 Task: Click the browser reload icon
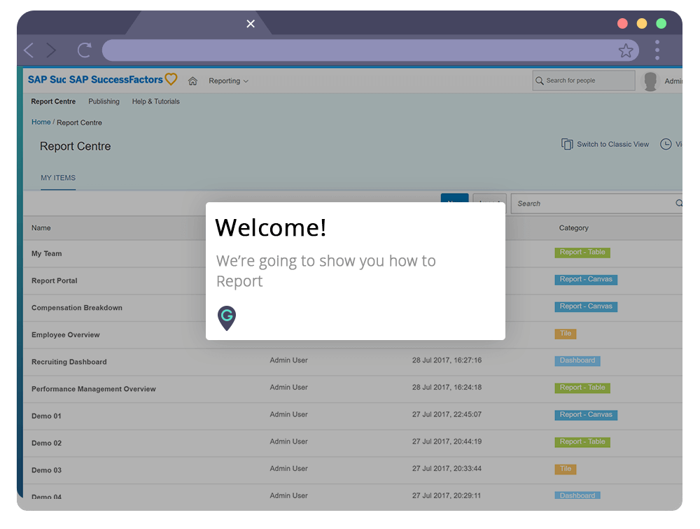(84, 50)
